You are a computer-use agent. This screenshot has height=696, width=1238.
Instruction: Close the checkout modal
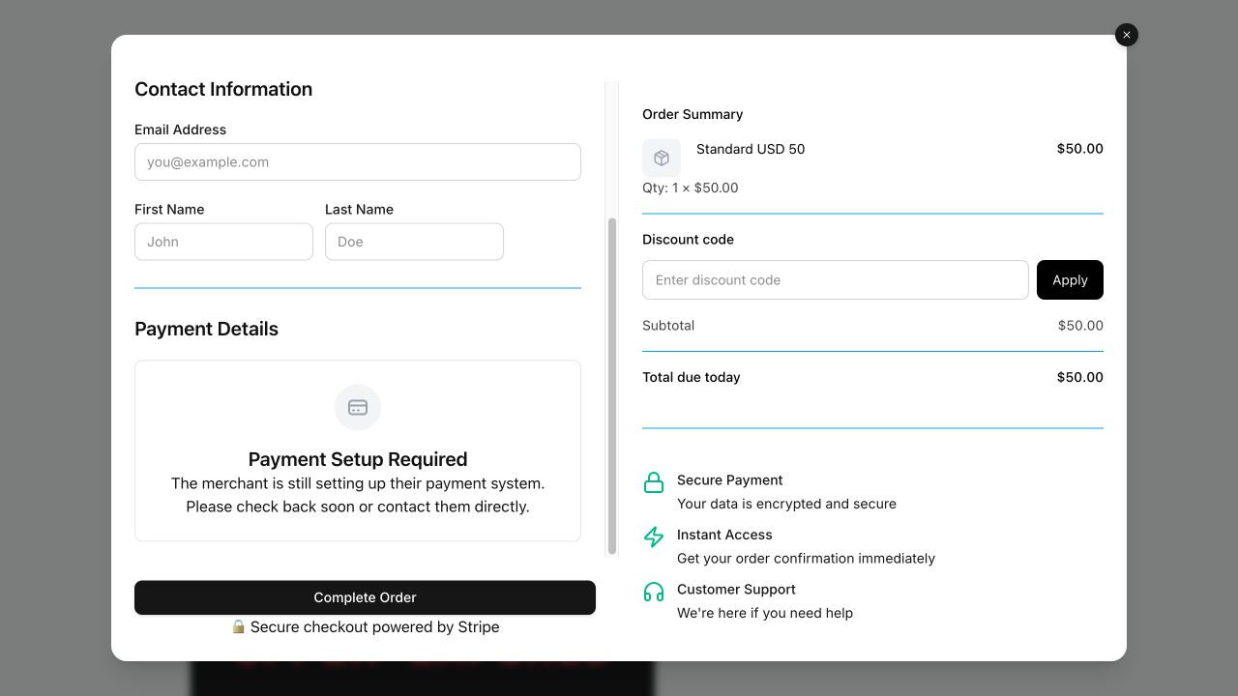(x=1127, y=35)
